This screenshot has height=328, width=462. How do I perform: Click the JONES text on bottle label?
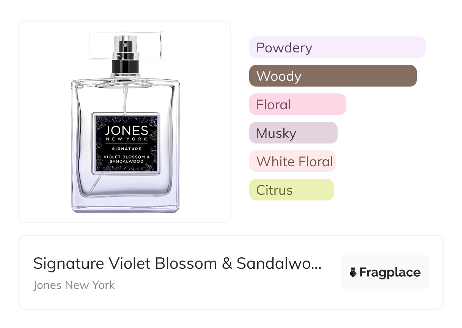(x=126, y=131)
